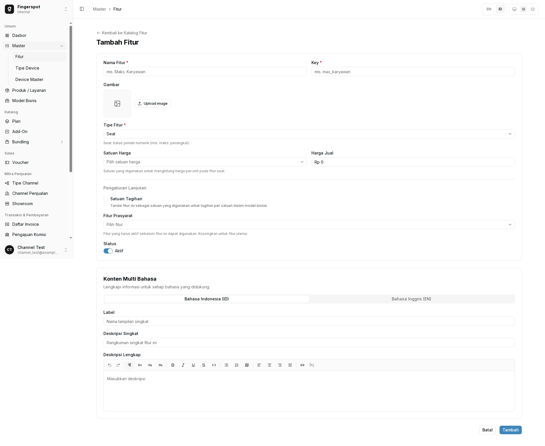
Task: Justify text in editor toolbar
Action: tap(290, 365)
